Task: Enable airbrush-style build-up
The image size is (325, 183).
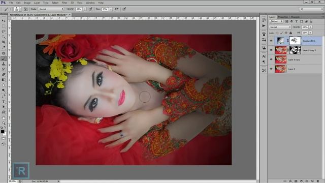Action: (117, 9)
